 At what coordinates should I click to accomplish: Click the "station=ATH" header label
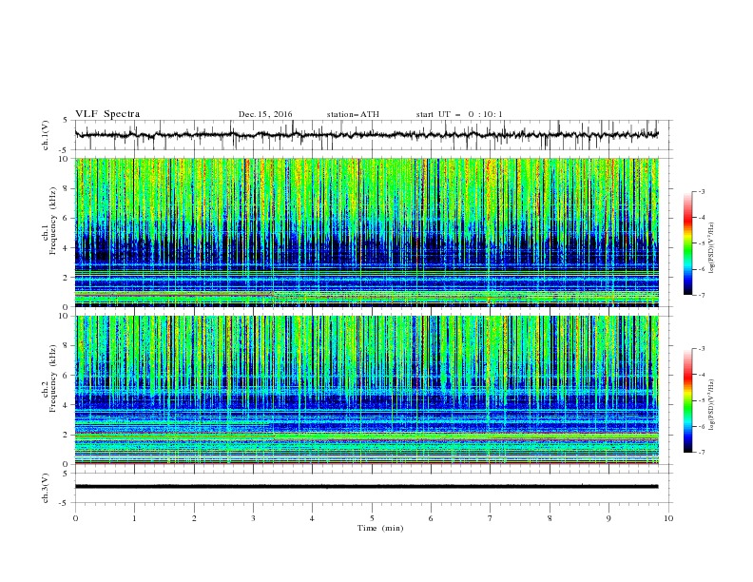353,114
